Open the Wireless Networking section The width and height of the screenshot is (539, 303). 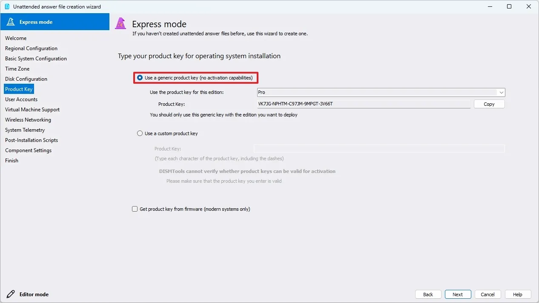click(28, 120)
